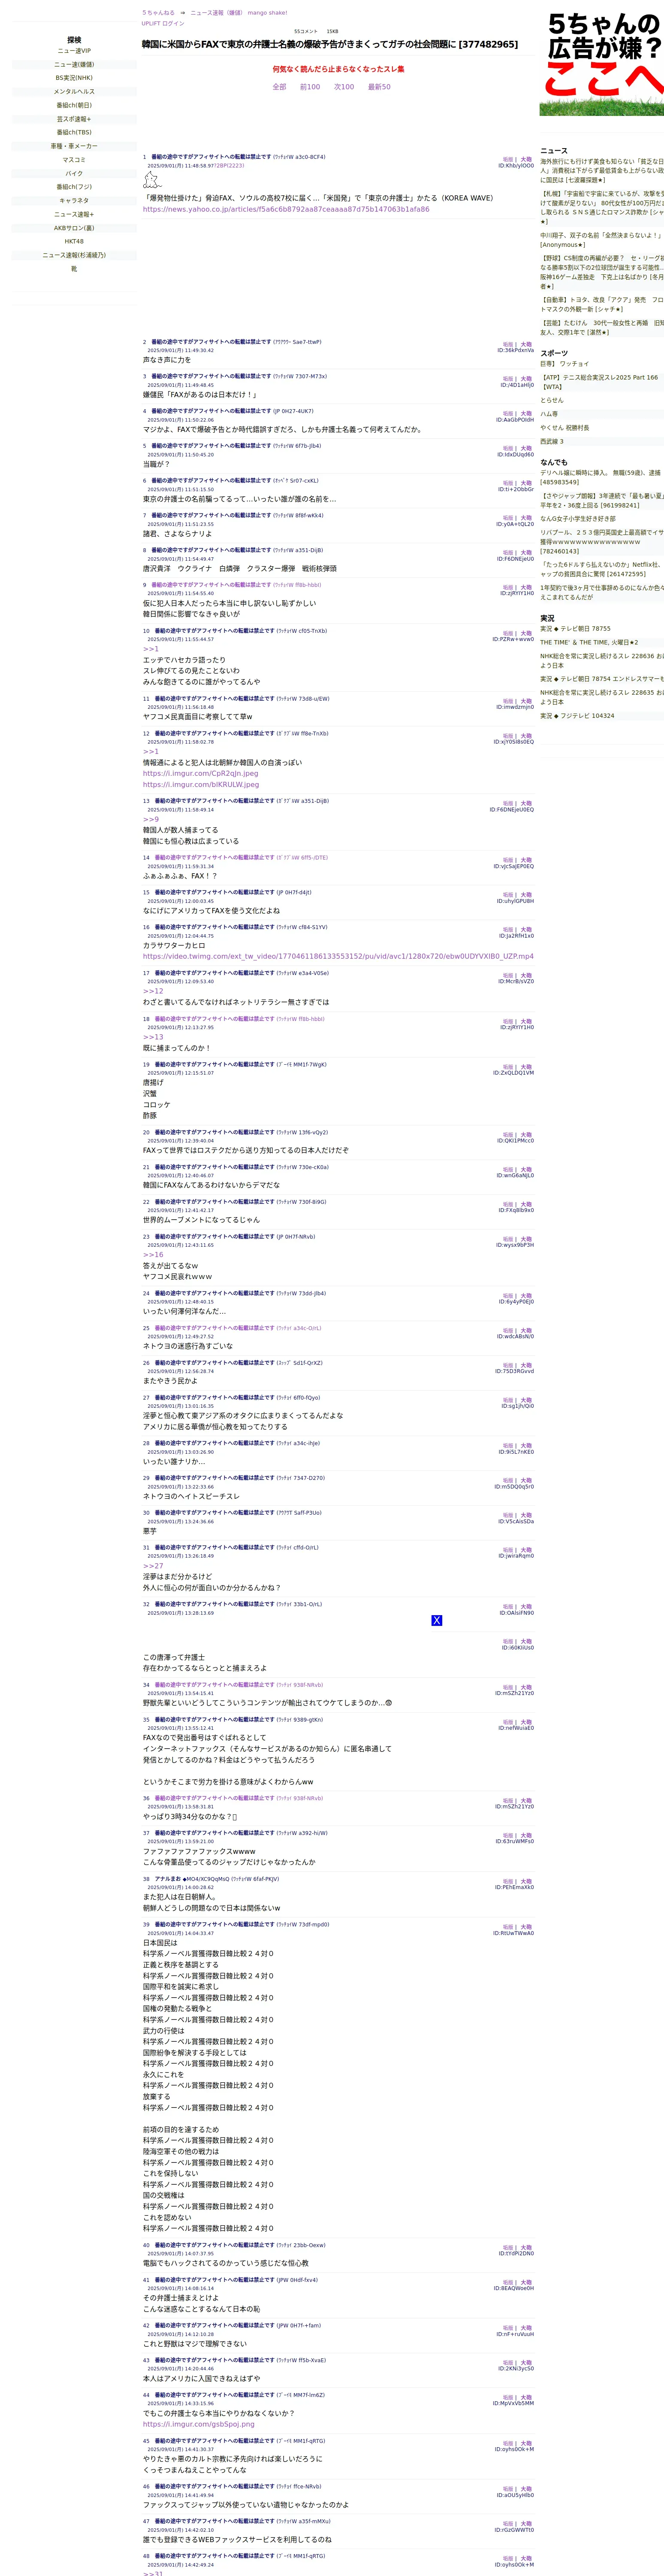Jump to 最新50 posts
The image size is (664, 2576).
coord(380,87)
